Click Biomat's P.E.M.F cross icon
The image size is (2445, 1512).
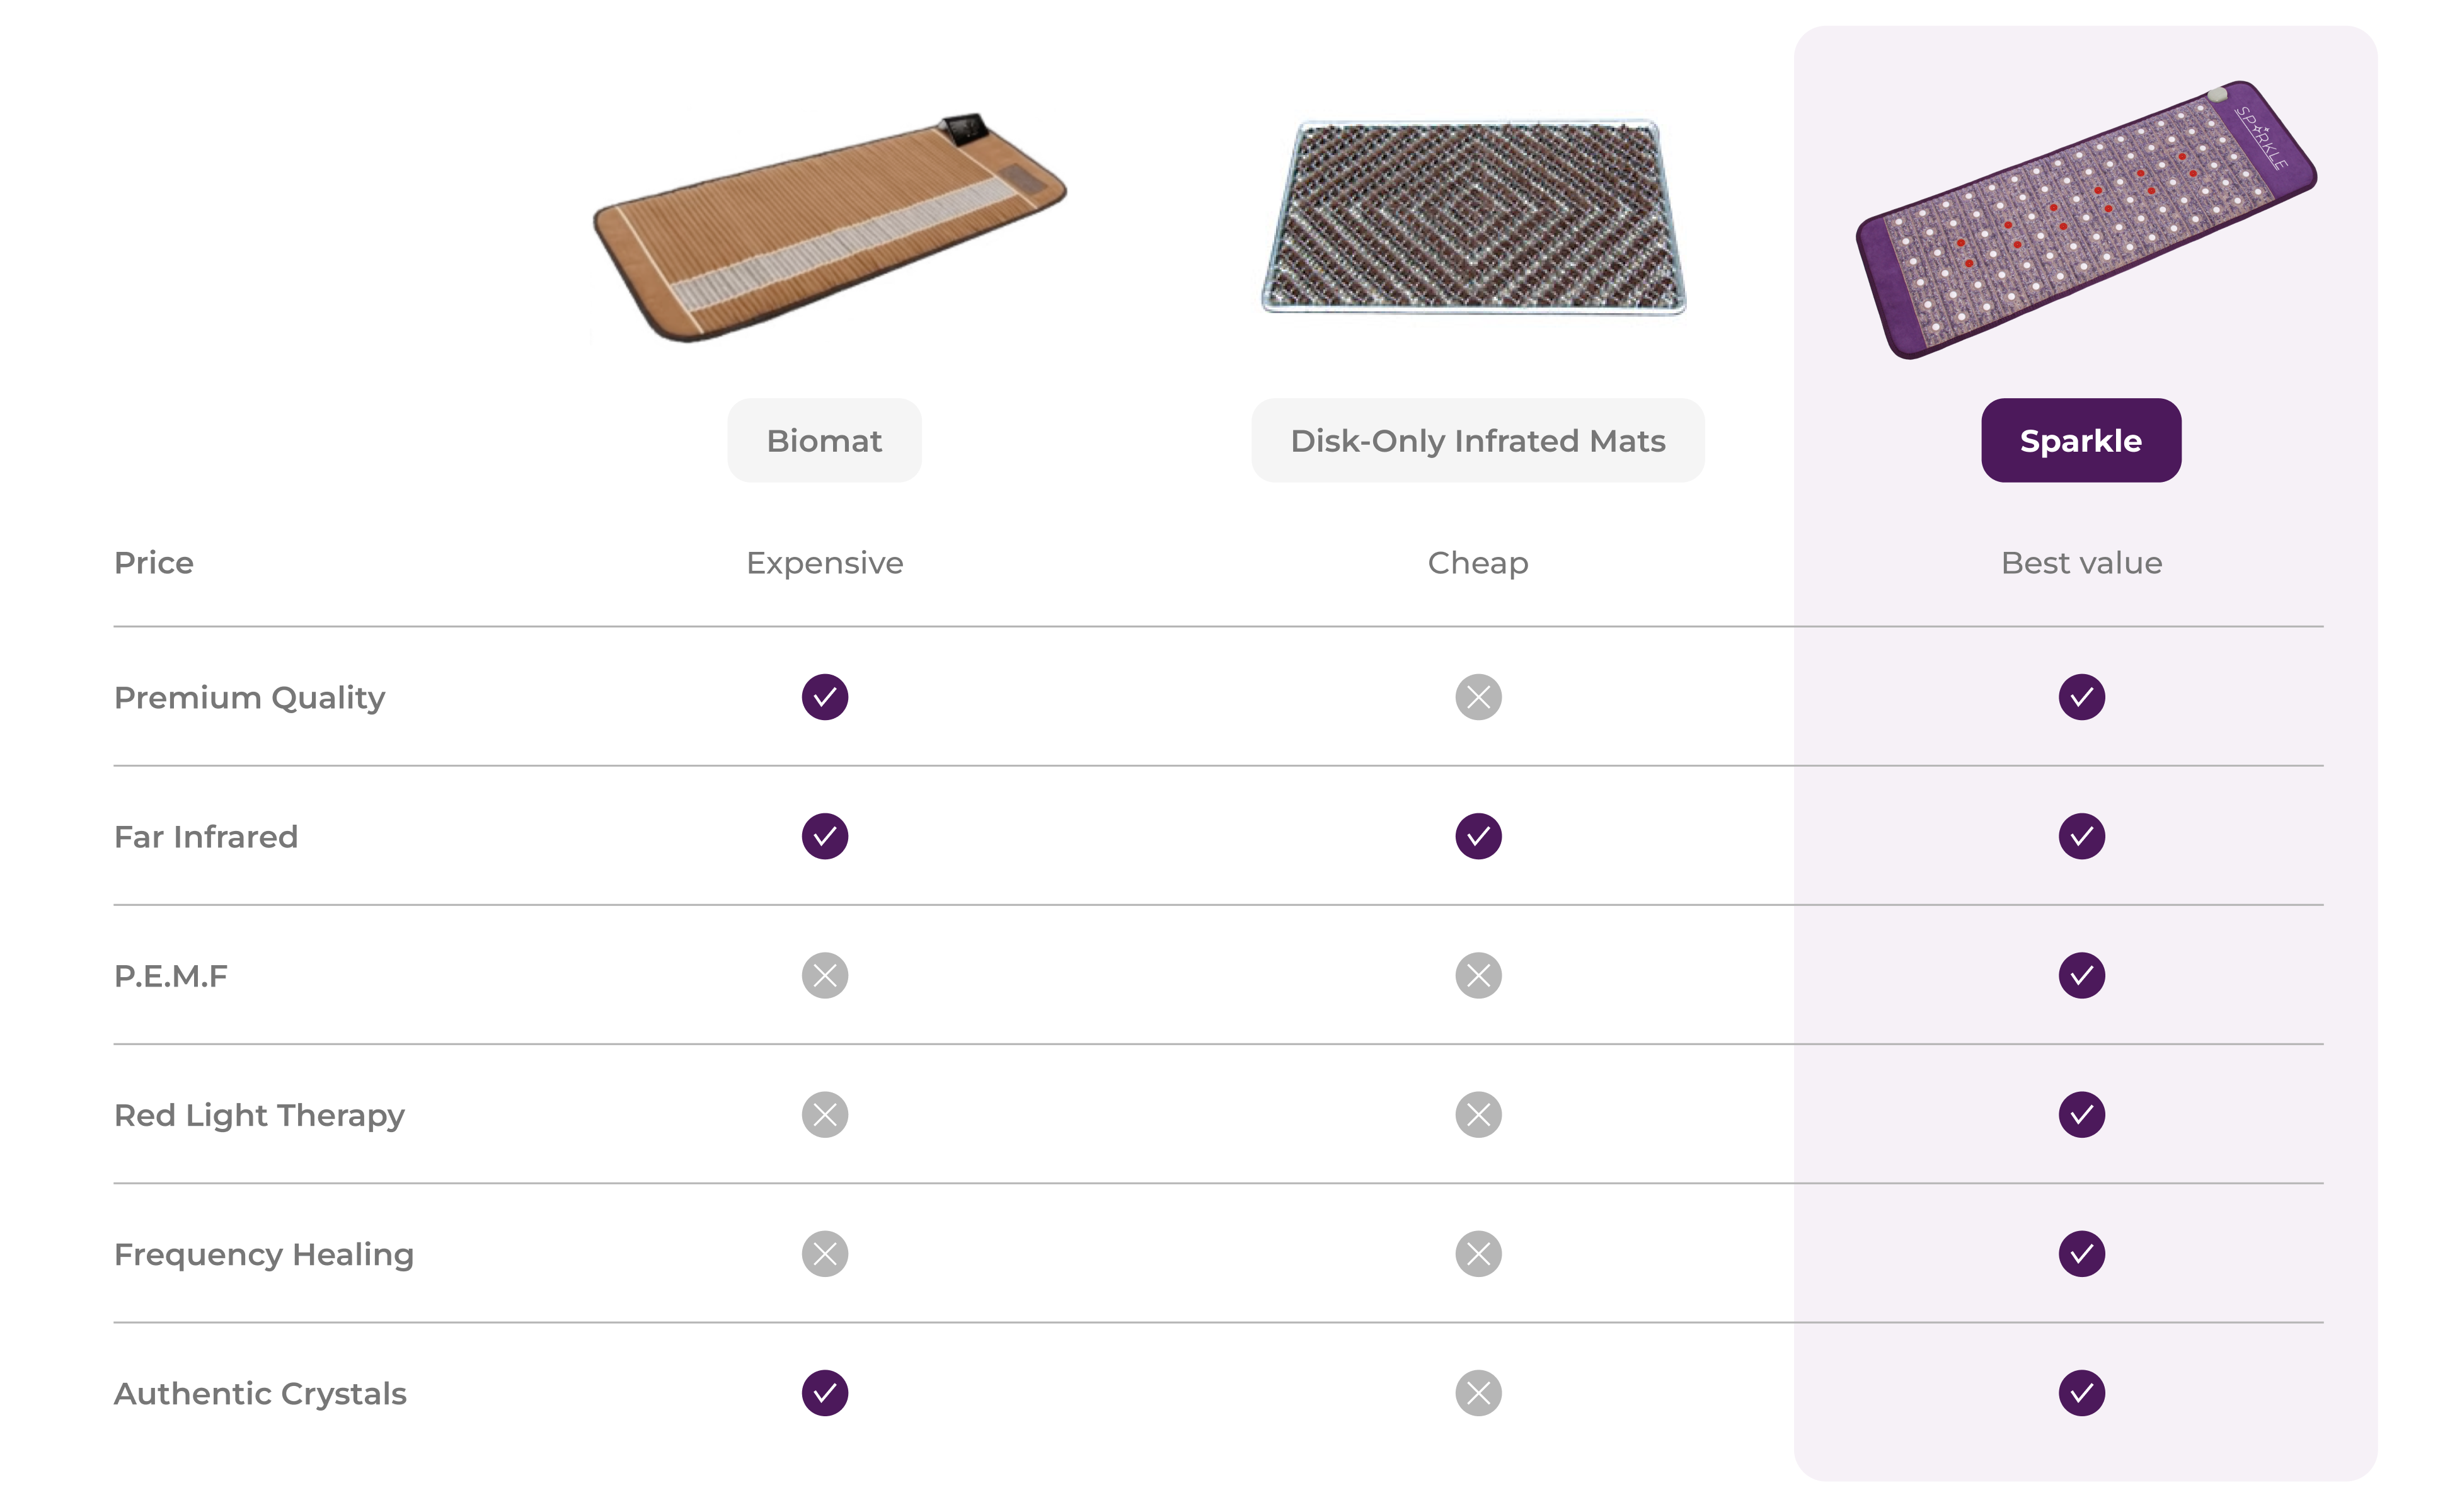point(824,975)
